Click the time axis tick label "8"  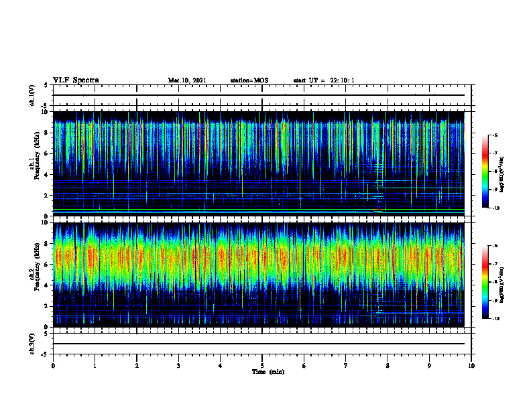(x=388, y=366)
